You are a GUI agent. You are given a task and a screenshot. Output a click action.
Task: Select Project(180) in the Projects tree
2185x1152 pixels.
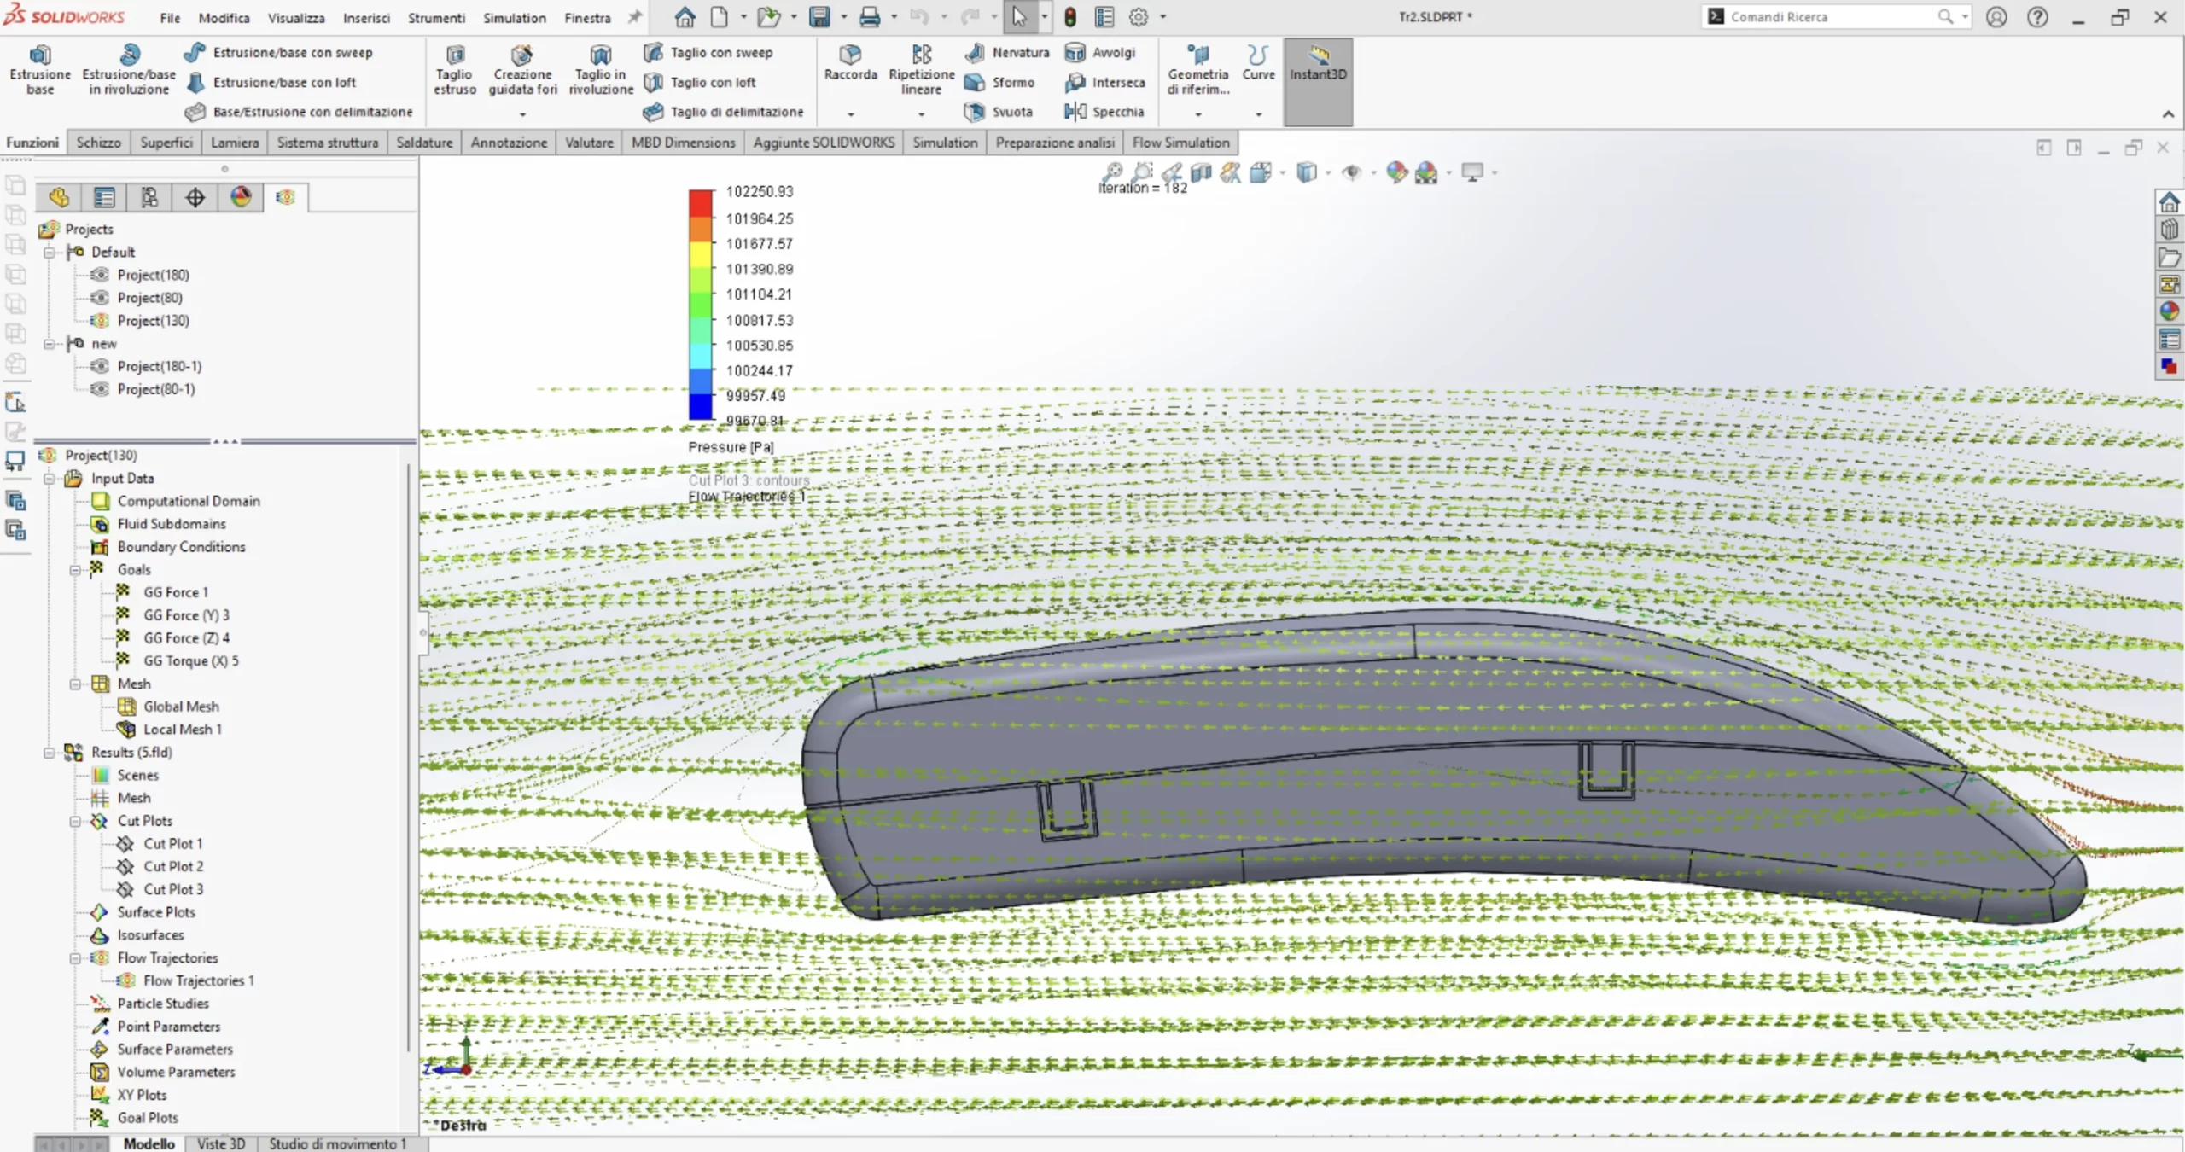click(x=153, y=275)
